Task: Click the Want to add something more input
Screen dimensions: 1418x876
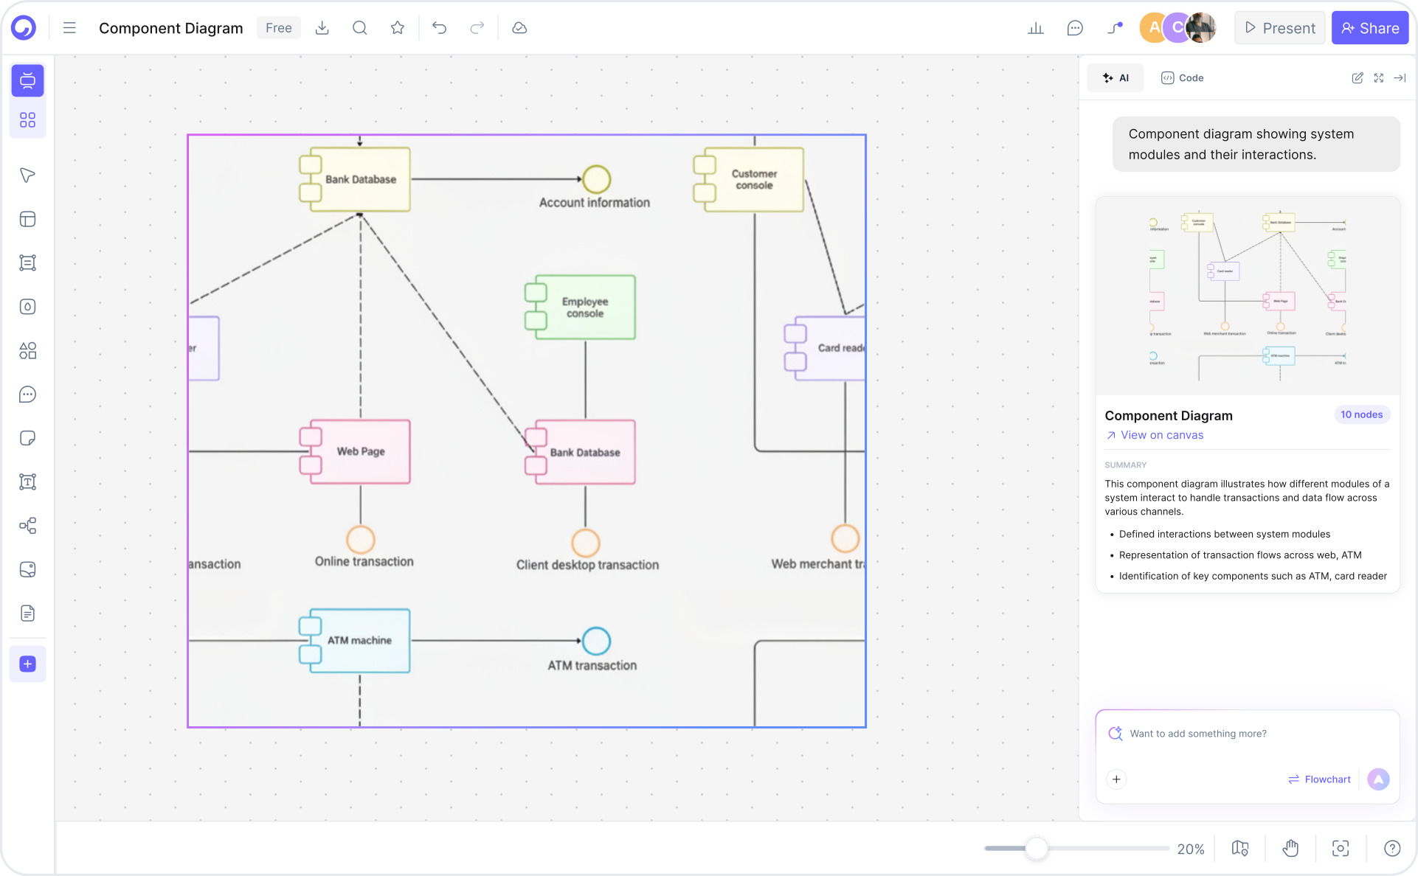Action: pos(1217,733)
